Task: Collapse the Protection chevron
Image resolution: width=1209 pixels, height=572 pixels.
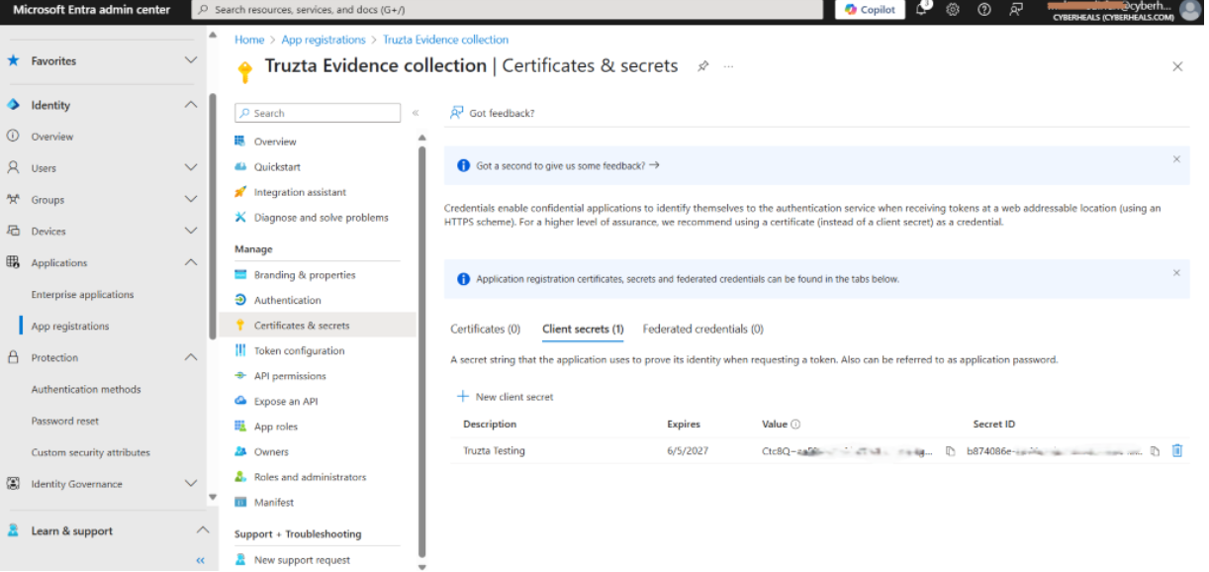Action: (191, 357)
